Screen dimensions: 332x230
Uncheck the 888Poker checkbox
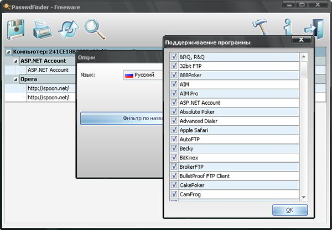point(174,75)
